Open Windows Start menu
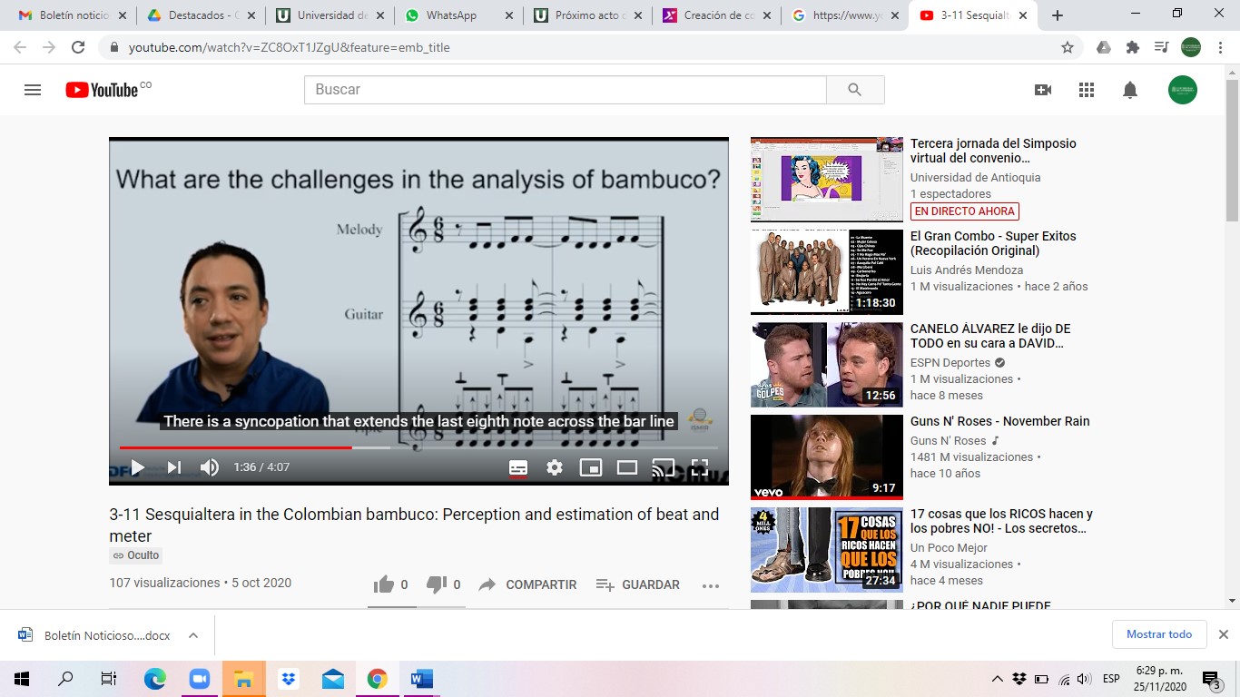 (x=22, y=679)
